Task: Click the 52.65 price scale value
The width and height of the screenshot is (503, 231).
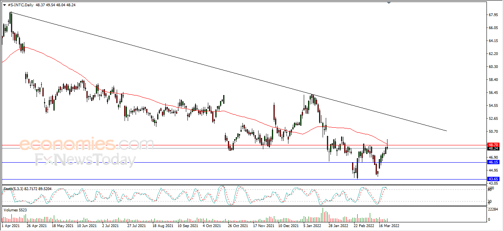Action: point(493,119)
